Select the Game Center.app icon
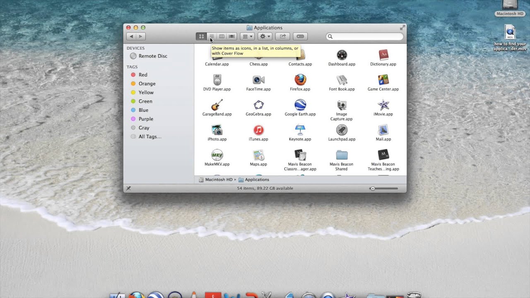This screenshot has height=298, width=530. 383,80
